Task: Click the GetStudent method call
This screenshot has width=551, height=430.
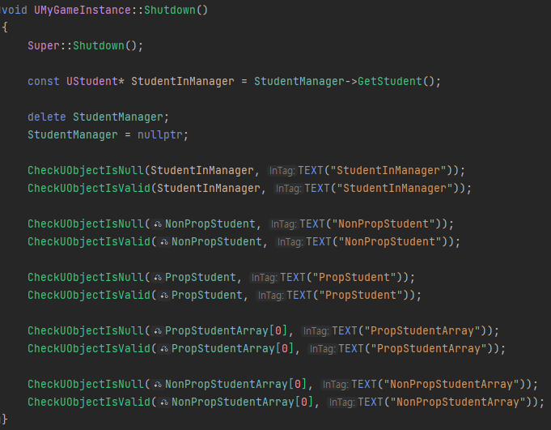Action: [390, 82]
